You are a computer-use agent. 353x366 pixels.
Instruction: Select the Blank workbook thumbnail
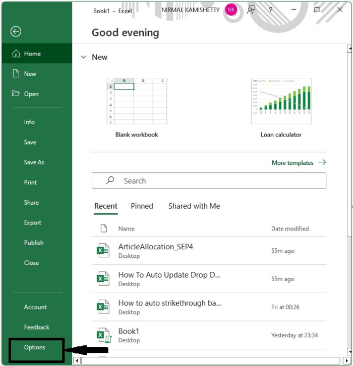point(137,102)
